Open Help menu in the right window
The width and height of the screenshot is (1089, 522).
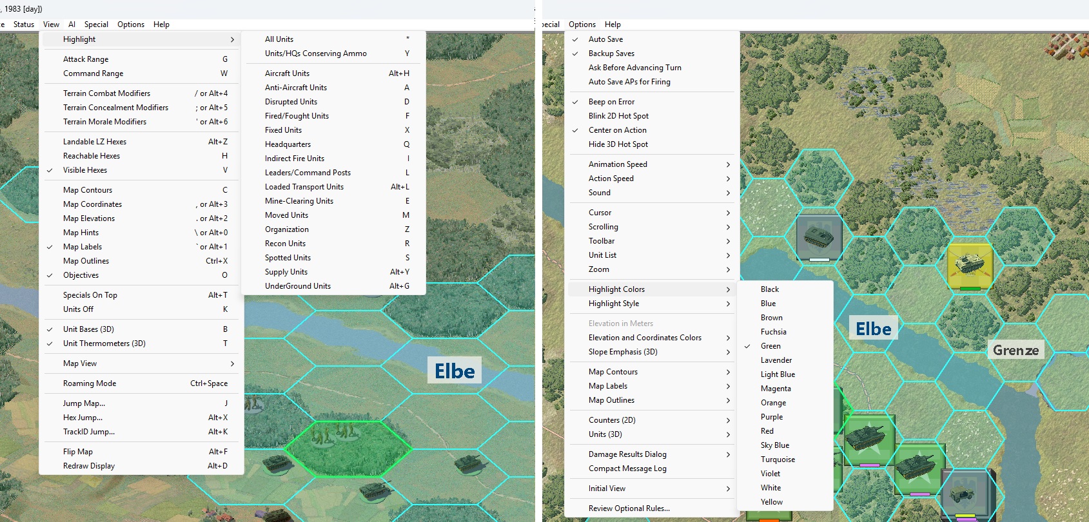click(613, 24)
